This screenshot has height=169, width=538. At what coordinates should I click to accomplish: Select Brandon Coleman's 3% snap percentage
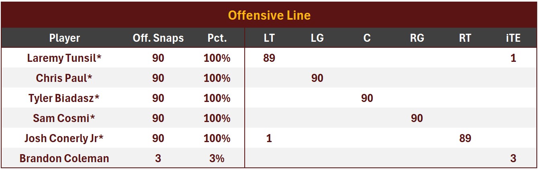(x=217, y=159)
